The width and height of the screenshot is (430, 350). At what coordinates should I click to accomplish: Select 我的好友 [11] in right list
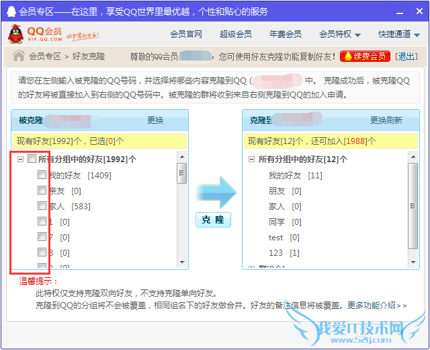pyautogui.click(x=296, y=175)
